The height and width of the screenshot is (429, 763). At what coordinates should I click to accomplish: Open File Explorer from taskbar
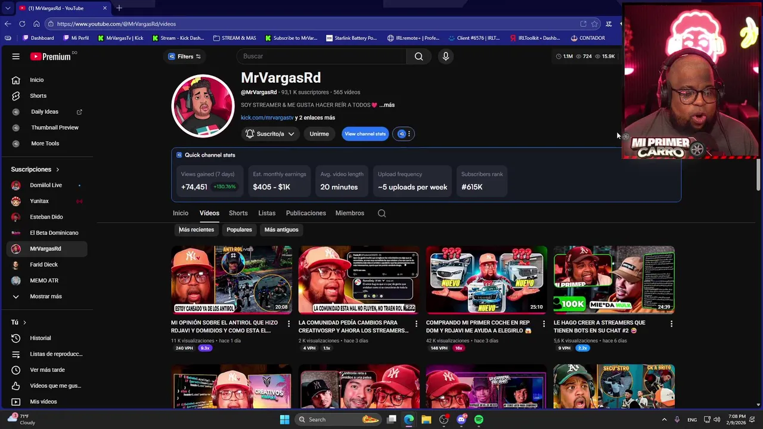426,419
